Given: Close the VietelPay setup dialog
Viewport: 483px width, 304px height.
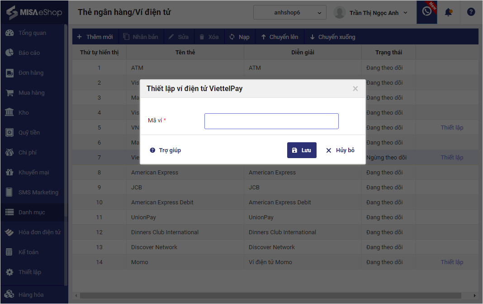Looking at the screenshot, I should click(x=355, y=89).
